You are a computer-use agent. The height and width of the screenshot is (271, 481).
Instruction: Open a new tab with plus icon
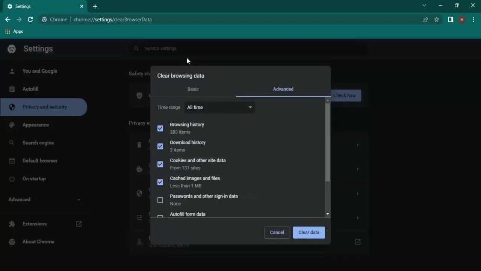95,6
